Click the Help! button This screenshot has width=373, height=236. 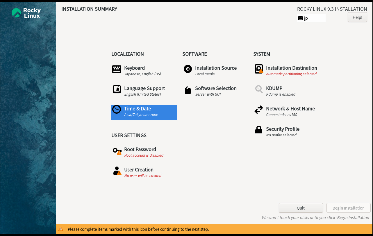[x=357, y=17]
